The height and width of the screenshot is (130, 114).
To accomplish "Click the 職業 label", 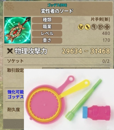I will point(47,27).
